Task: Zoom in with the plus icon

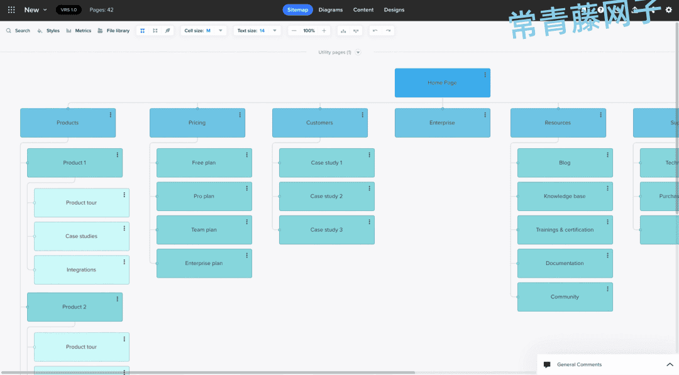Action: coord(324,31)
